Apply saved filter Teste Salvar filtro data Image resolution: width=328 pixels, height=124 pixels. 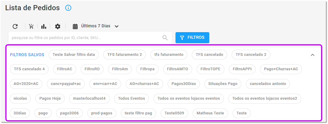click(x=74, y=55)
